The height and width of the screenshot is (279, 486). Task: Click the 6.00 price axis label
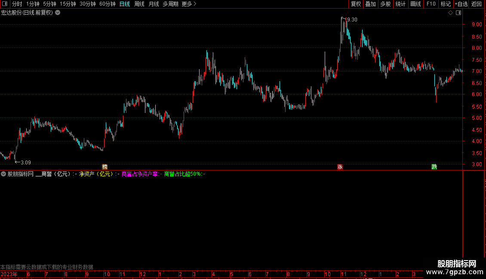tap(477, 94)
